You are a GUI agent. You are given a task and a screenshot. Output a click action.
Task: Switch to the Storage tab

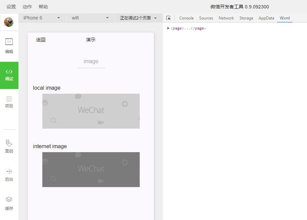pos(246,18)
